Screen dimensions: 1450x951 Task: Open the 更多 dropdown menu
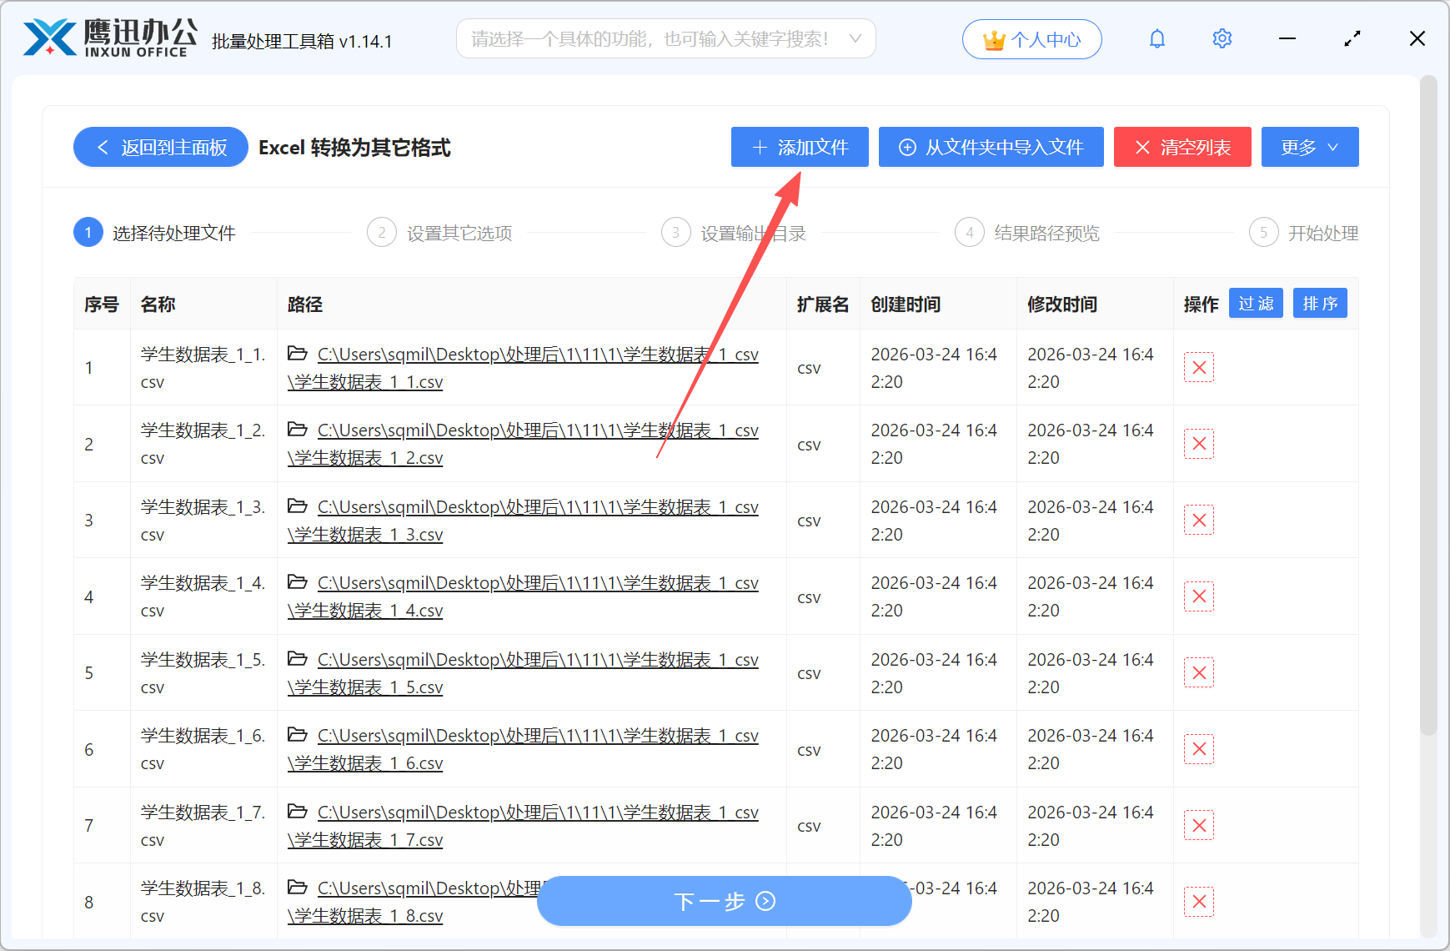[x=1309, y=147]
